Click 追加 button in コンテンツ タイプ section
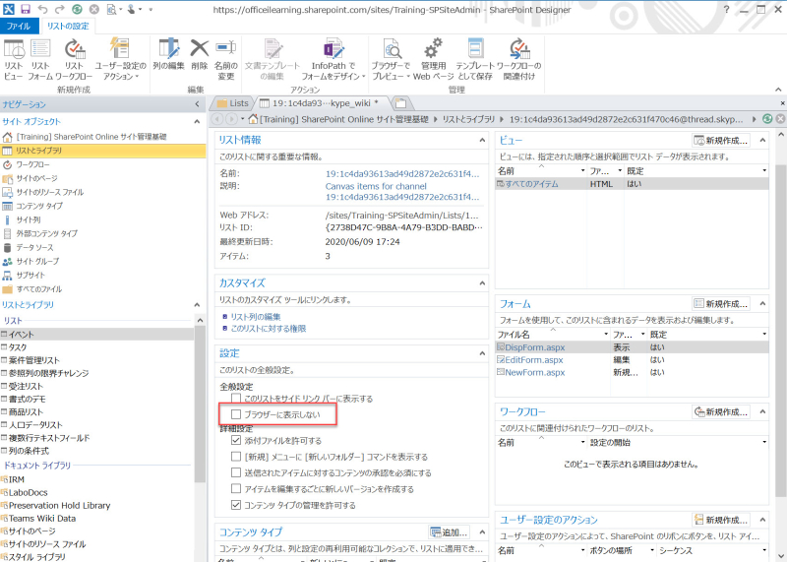This screenshot has width=787, height=562. click(x=450, y=531)
